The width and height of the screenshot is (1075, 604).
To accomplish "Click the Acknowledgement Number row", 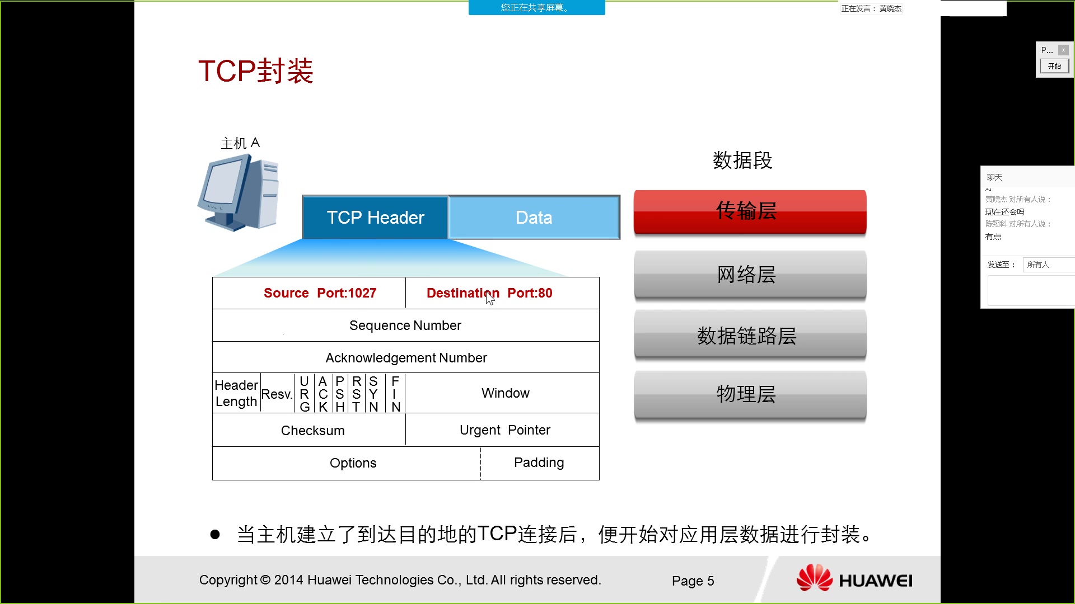I will [x=406, y=358].
